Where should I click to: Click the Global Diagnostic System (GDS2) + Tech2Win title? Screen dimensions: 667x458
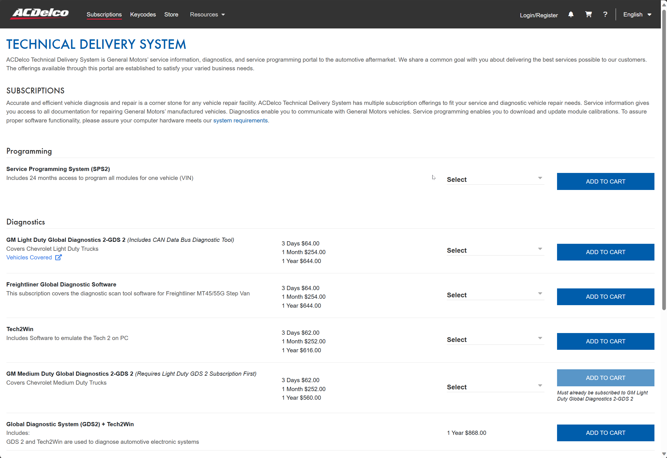click(x=70, y=424)
